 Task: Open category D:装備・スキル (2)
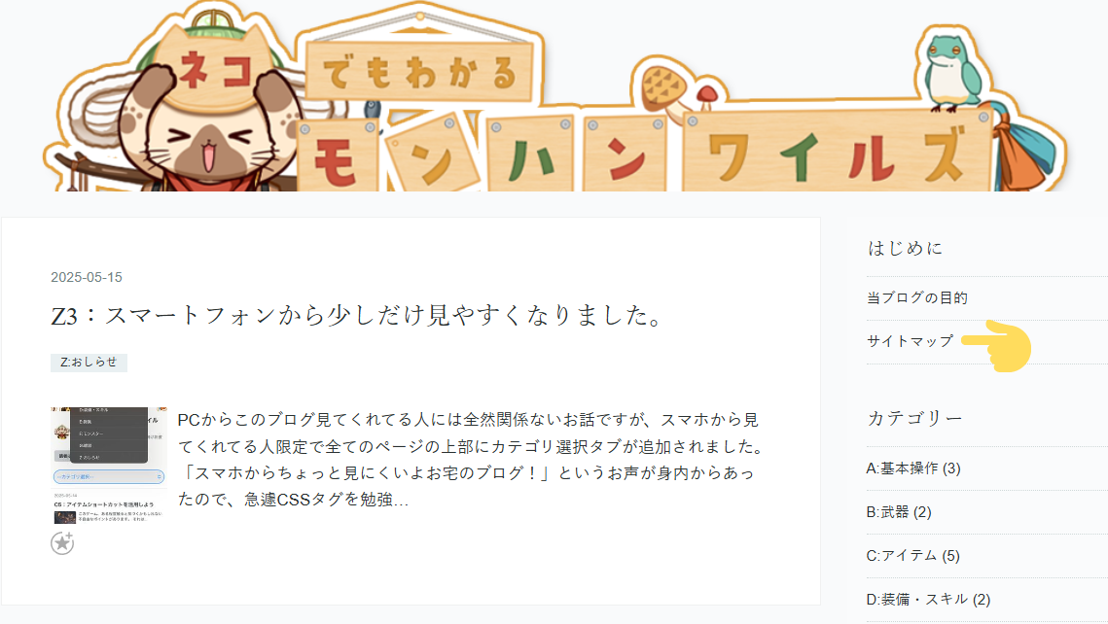click(x=928, y=600)
